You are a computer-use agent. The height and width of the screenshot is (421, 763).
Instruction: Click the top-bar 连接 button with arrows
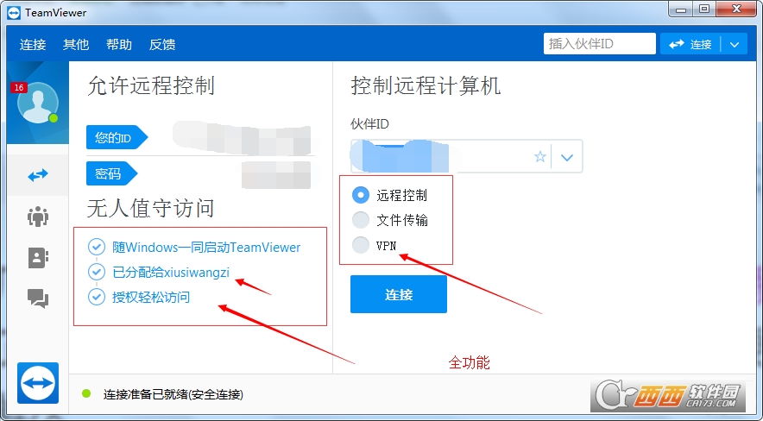(690, 44)
